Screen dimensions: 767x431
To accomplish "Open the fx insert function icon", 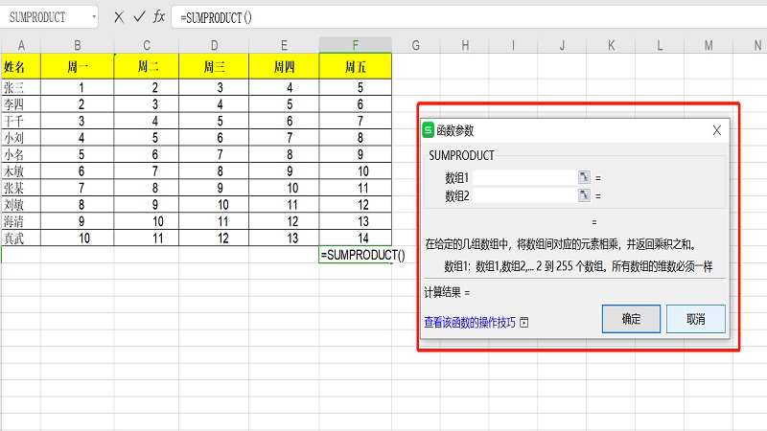I will point(159,17).
